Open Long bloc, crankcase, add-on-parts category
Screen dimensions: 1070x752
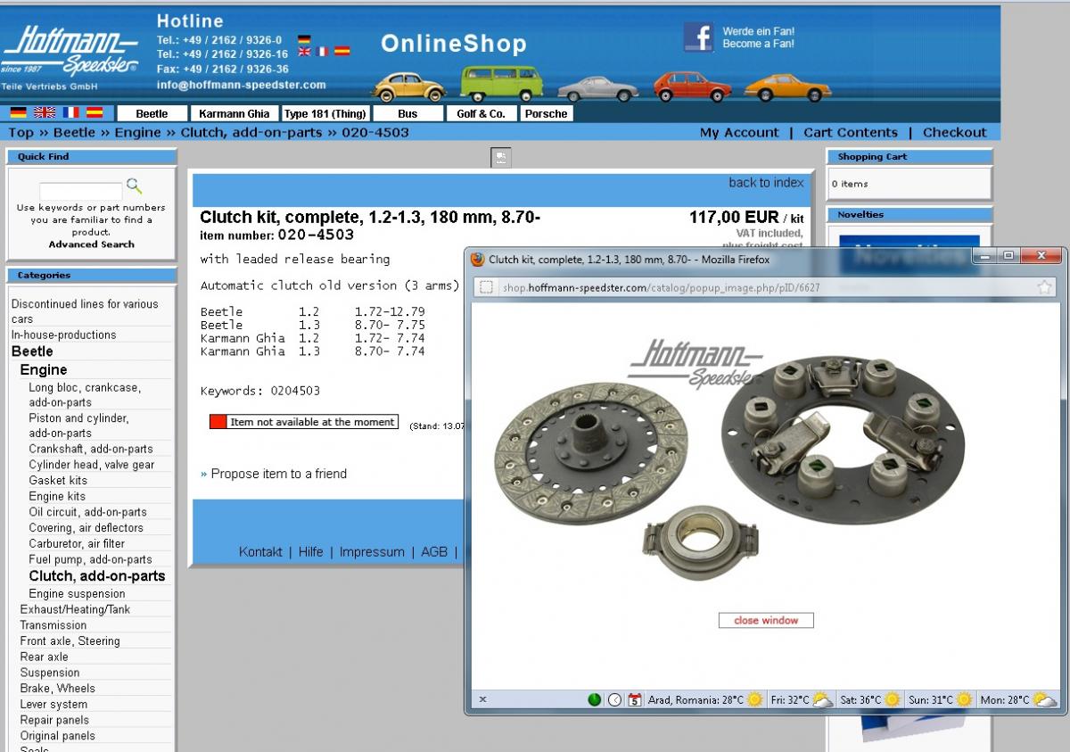(85, 395)
